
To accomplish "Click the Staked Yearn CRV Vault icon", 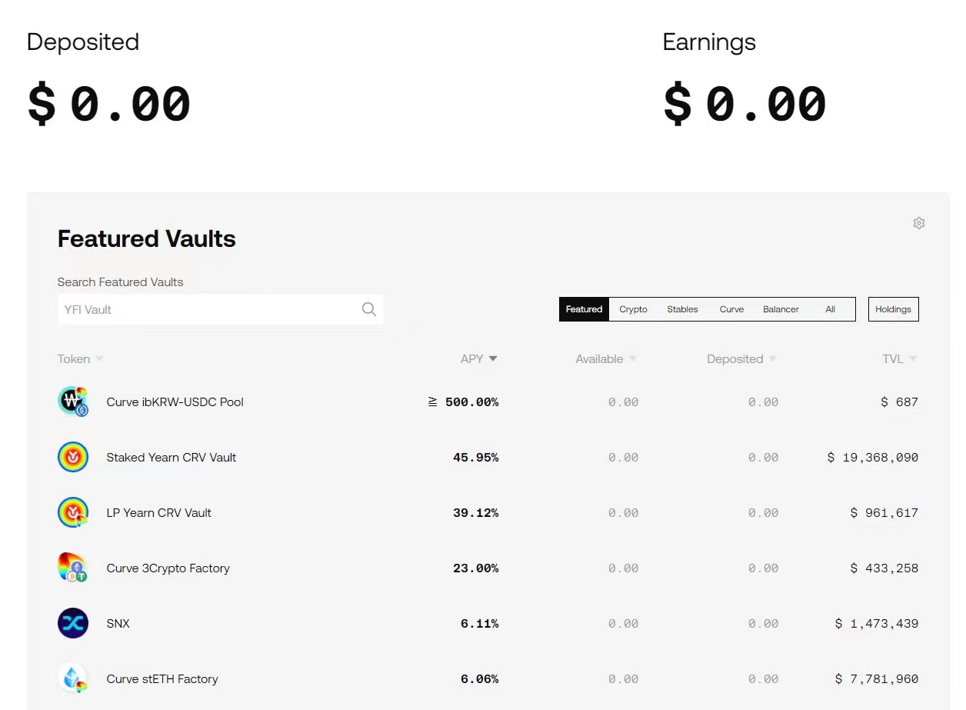I will coord(73,457).
